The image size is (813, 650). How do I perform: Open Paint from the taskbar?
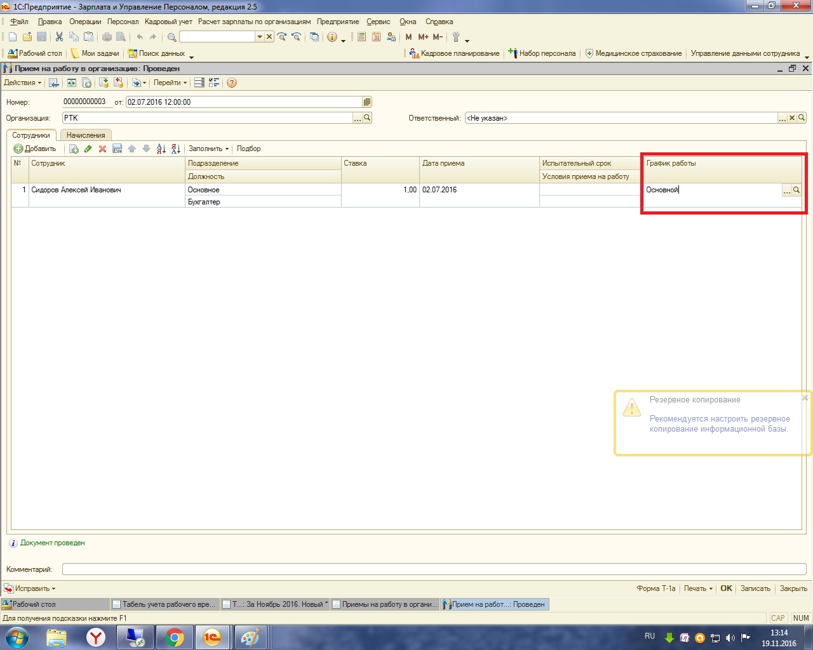click(x=251, y=637)
